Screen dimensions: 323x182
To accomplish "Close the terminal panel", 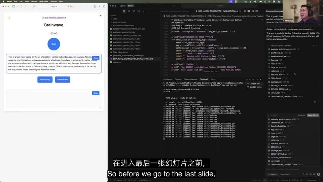I will [x=260, y=79].
